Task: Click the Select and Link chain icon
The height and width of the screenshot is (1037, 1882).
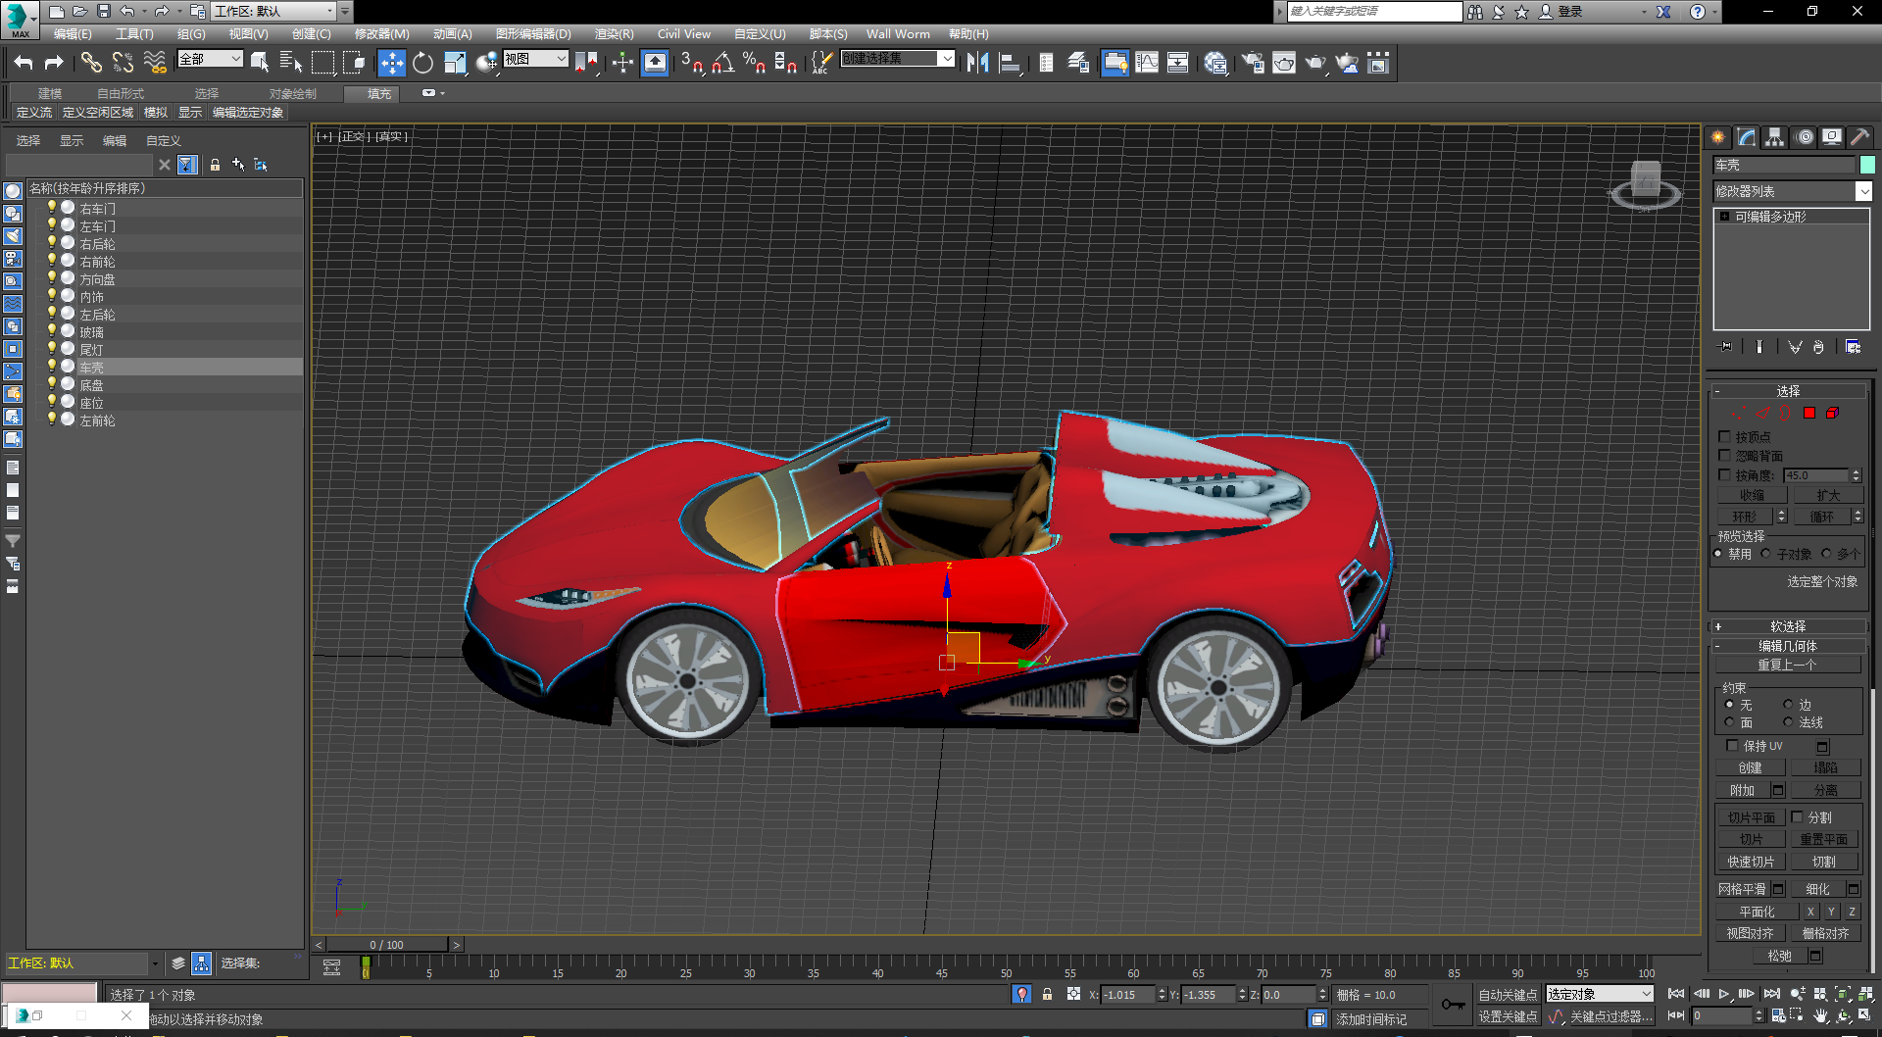Action: (91, 64)
